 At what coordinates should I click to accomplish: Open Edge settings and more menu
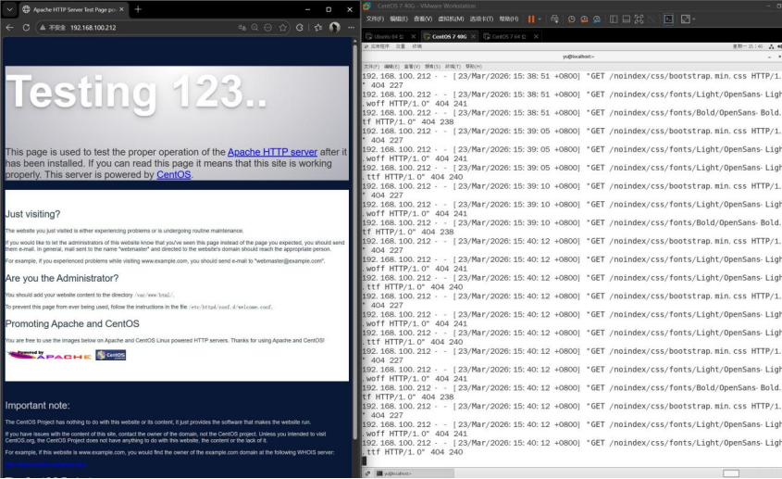351,28
